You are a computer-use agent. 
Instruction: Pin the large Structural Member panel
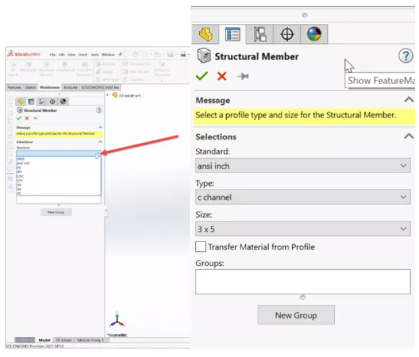pos(242,77)
